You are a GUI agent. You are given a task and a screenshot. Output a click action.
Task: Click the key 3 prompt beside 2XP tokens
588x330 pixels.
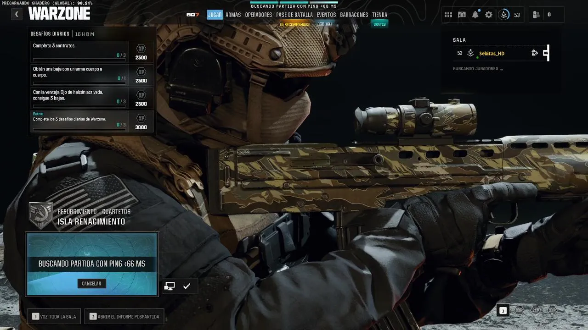(503, 311)
